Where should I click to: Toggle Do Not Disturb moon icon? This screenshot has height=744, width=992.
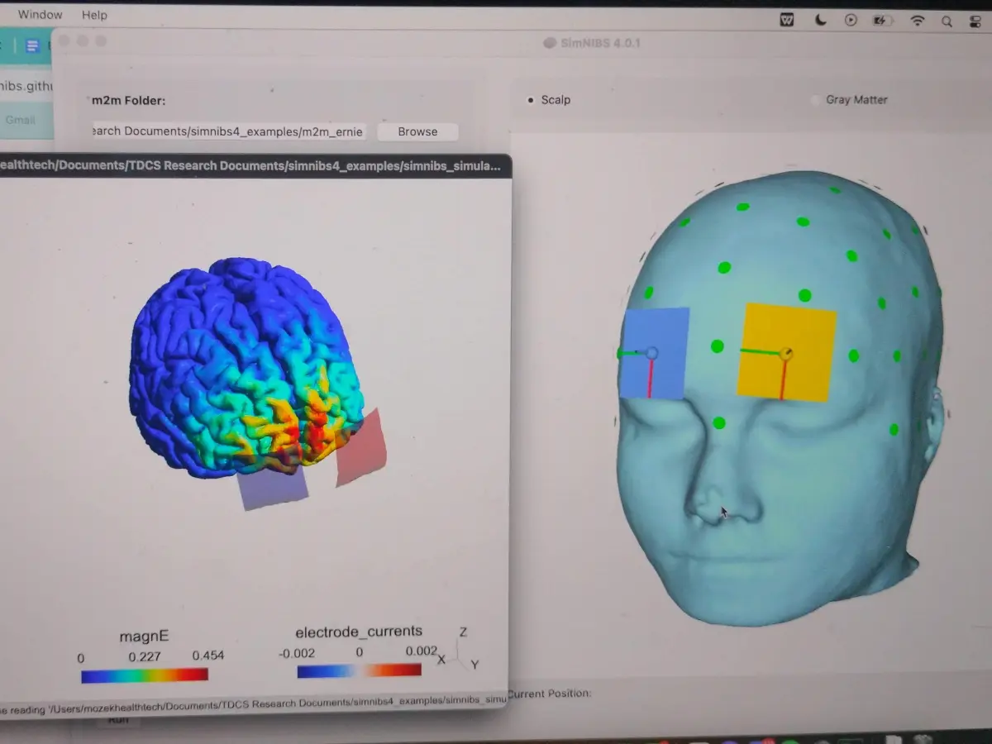click(820, 20)
